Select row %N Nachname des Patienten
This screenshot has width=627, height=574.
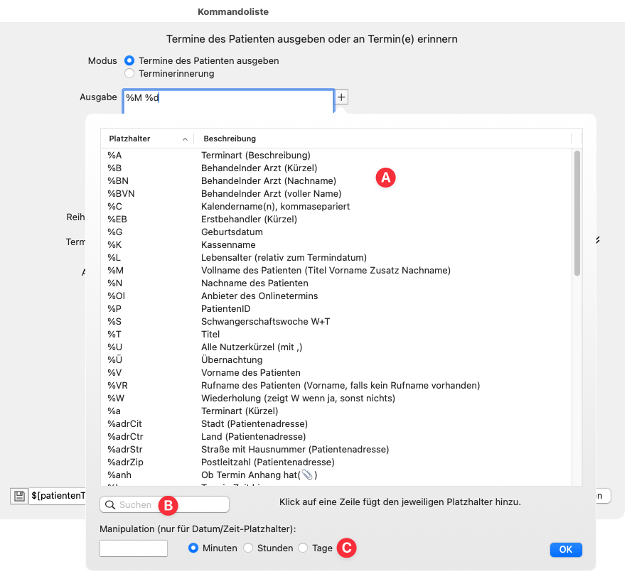(x=337, y=283)
